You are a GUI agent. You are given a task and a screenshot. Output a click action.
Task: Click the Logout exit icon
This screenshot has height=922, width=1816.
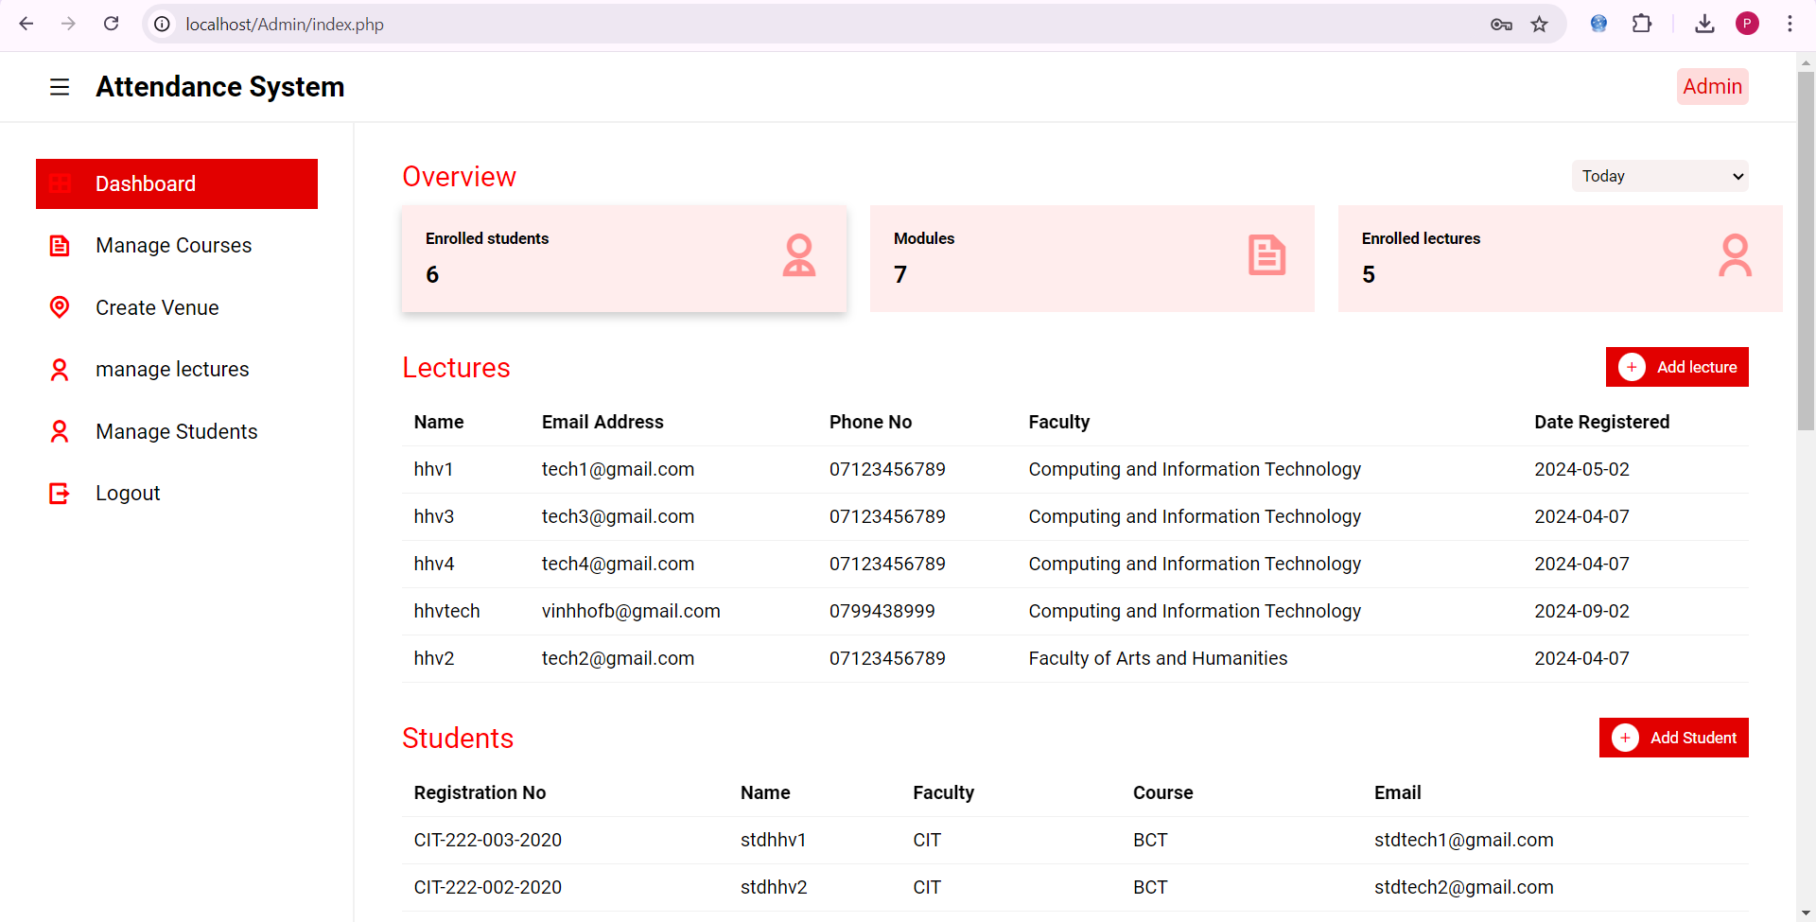(60, 494)
